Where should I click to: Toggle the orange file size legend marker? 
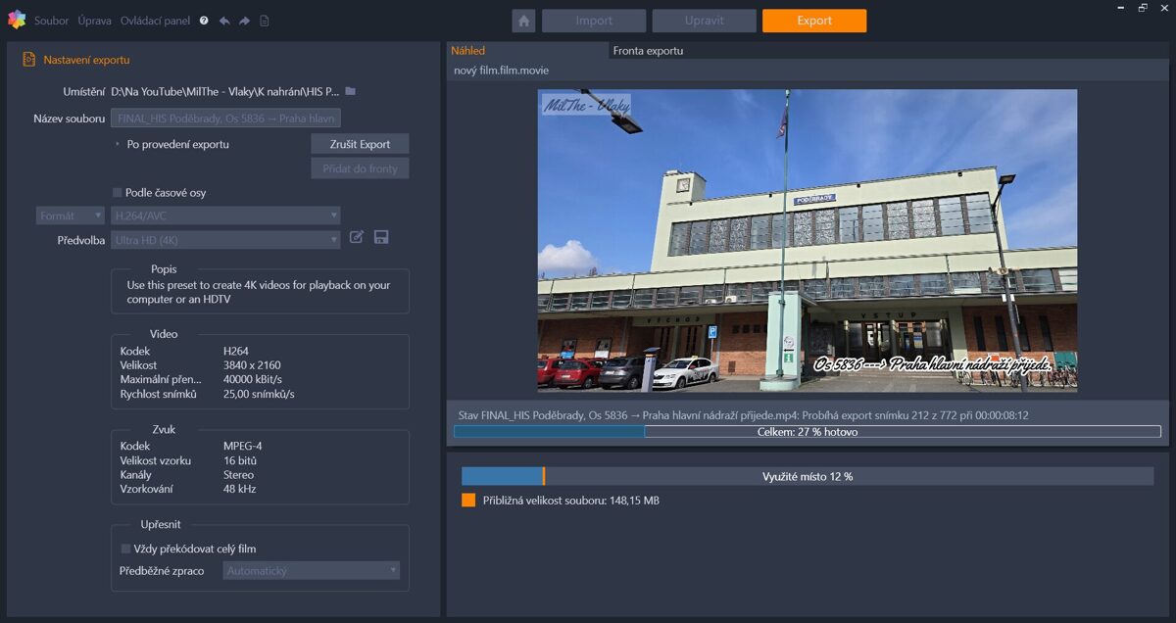[466, 500]
